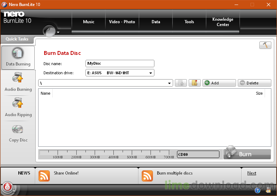
Task: Click the Nero flame button at bottom left
Action: [7, 187]
